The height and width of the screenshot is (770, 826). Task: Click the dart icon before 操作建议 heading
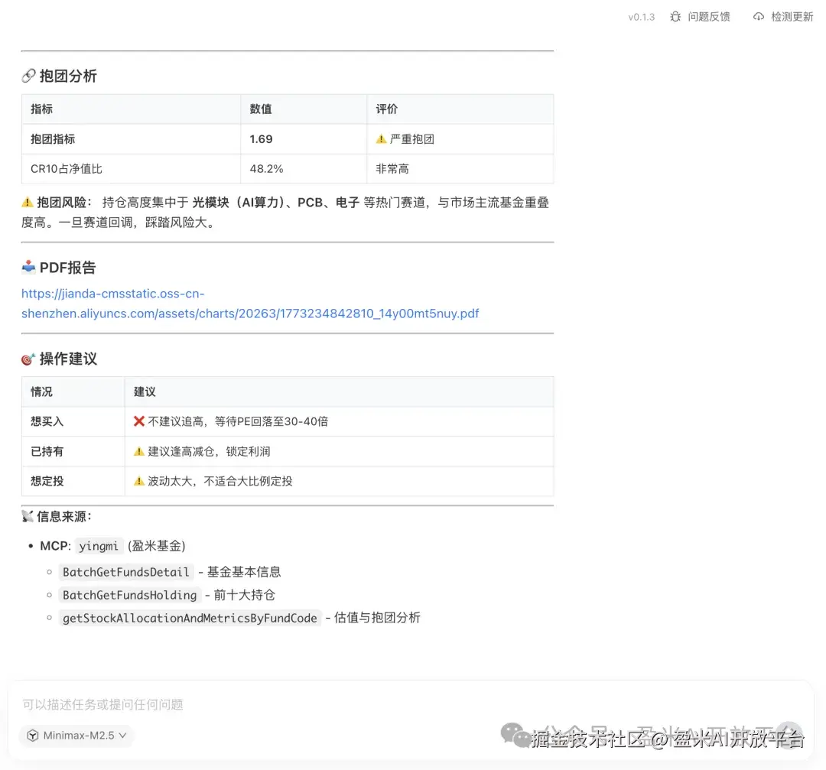(27, 359)
